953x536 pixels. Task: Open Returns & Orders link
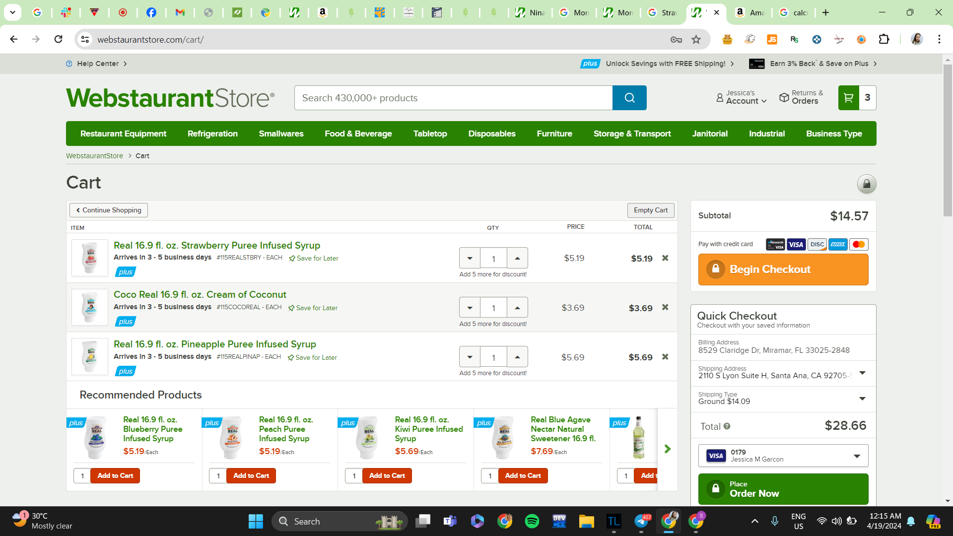point(801,97)
